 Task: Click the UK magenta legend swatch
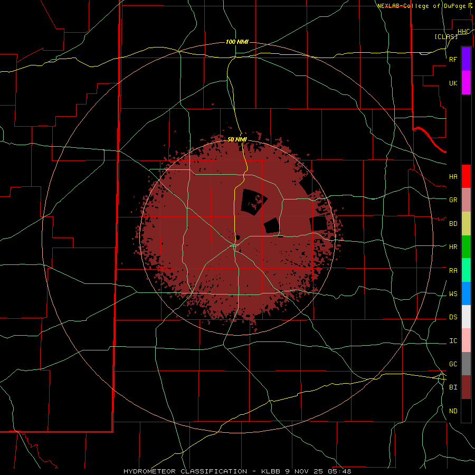click(466, 83)
